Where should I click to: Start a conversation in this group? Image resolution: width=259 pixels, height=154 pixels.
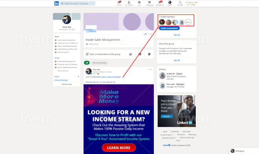click(x=105, y=54)
